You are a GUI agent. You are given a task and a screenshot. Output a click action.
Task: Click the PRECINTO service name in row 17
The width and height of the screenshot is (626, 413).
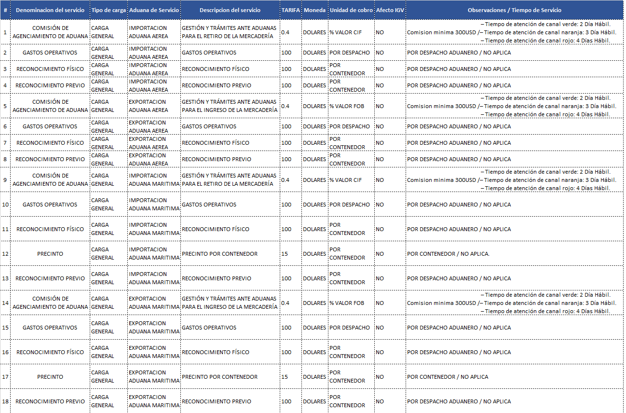pos(50,377)
